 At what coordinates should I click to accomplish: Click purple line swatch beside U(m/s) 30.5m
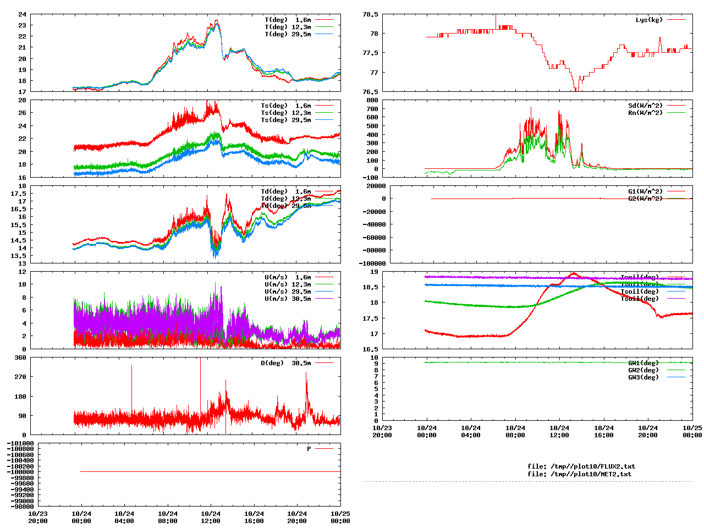(324, 299)
